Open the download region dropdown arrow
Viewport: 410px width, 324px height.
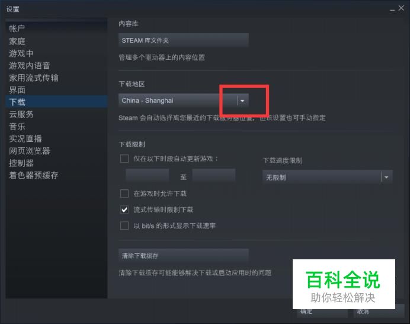click(x=242, y=100)
